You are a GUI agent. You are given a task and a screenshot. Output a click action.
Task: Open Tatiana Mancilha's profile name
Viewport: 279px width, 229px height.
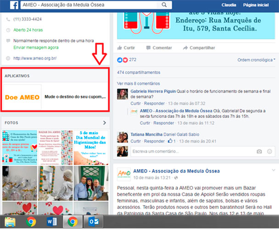click(x=146, y=134)
